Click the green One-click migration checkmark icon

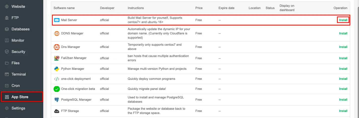click(57, 89)
